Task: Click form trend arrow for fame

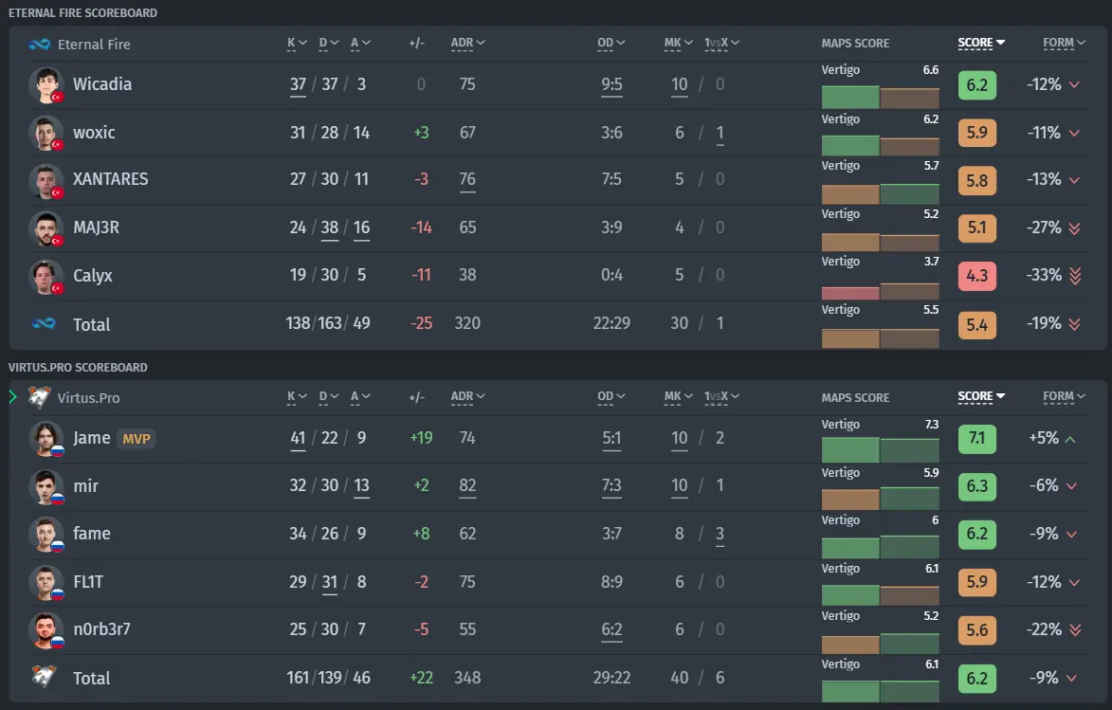Action: click(x=1071, y=534)
